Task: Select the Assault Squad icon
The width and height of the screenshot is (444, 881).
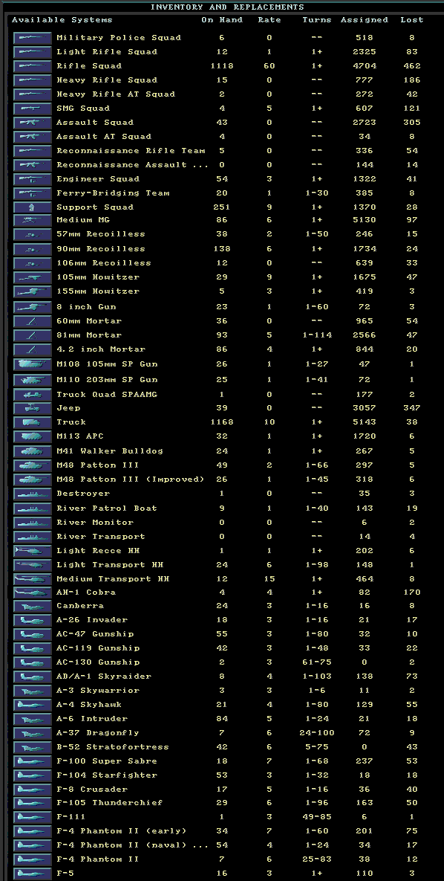Action: pos(33,122)
